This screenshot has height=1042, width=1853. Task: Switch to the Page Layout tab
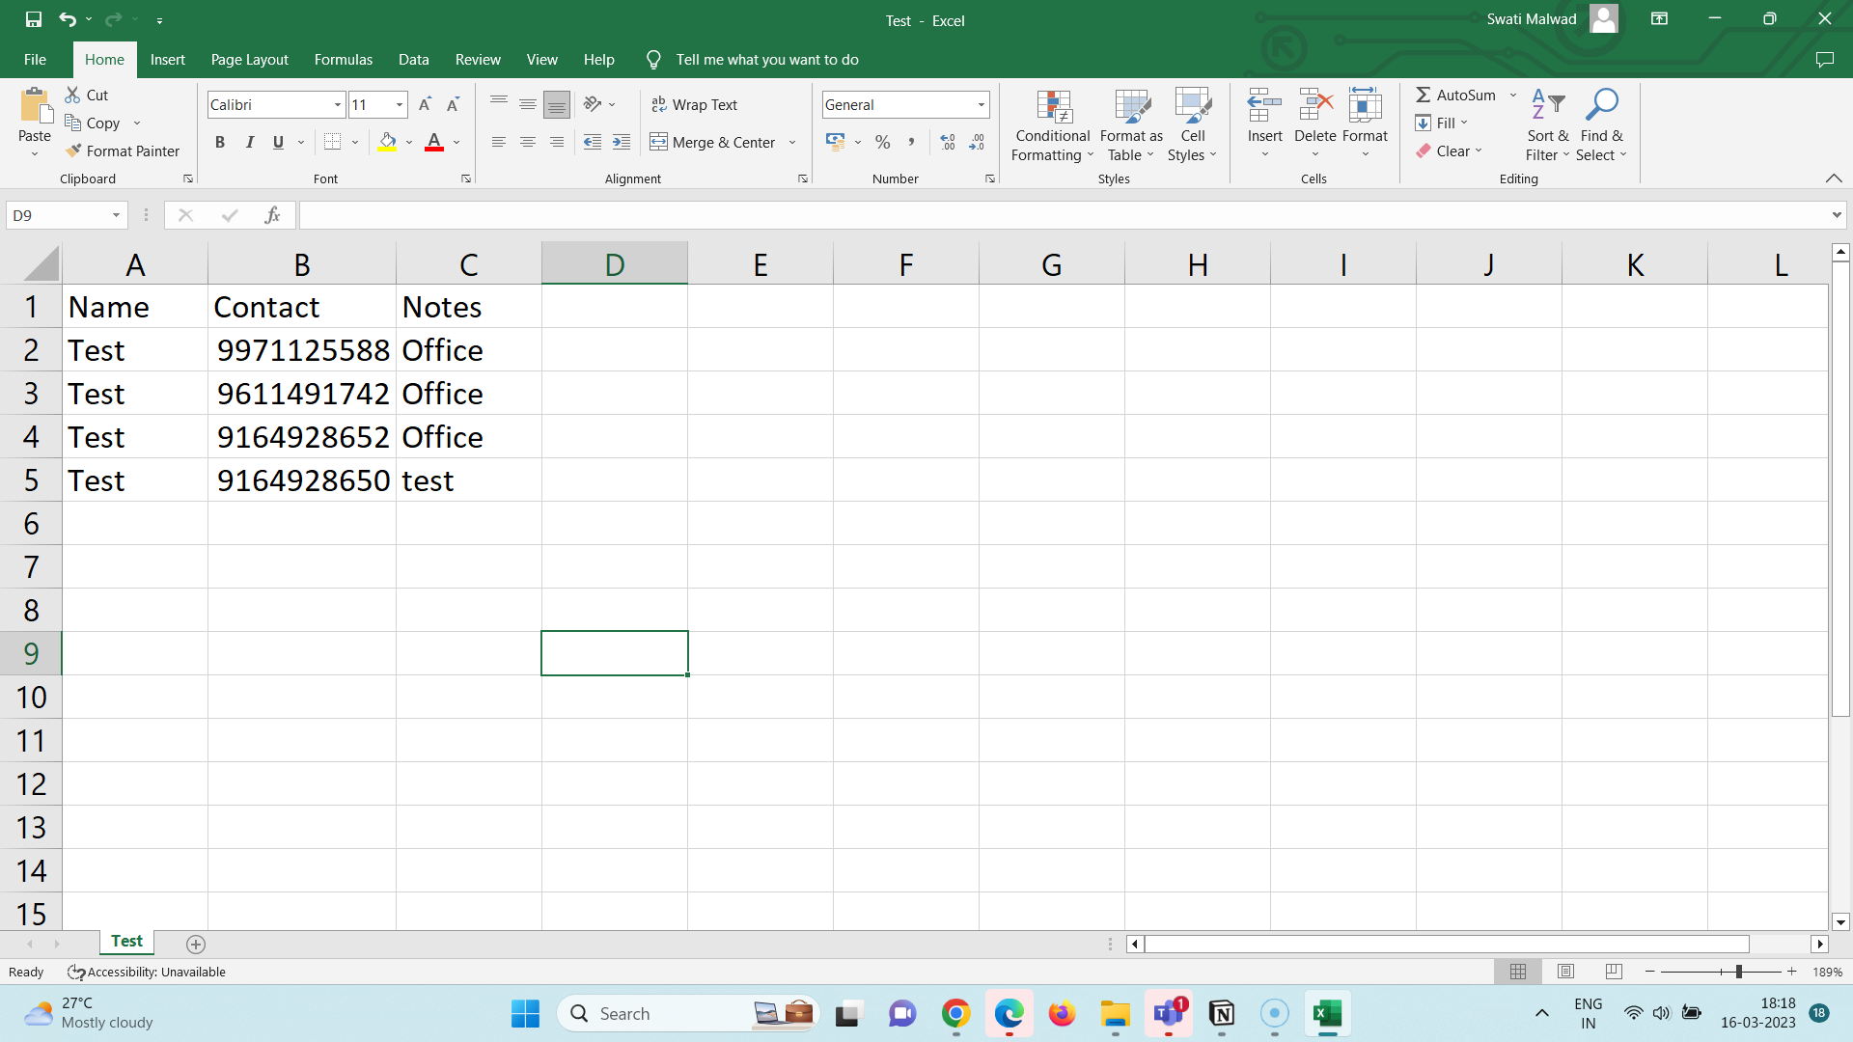[x=249, y=60]
